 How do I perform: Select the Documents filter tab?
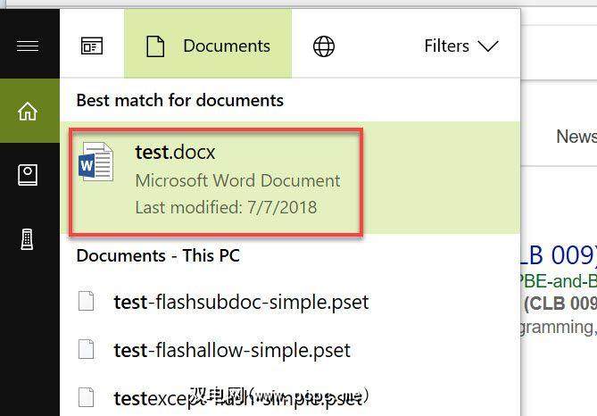(208, 46)
